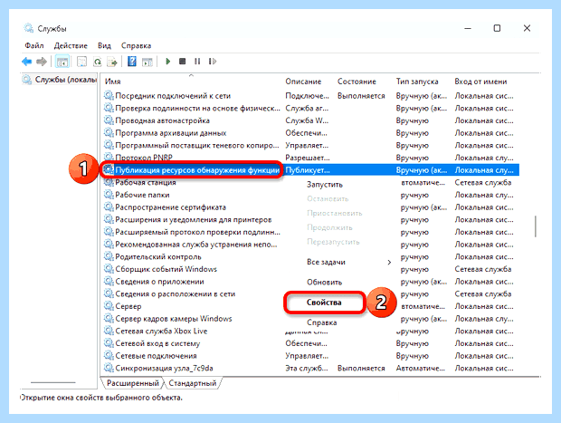Click gear icon of Сервер service

[109, 306]
